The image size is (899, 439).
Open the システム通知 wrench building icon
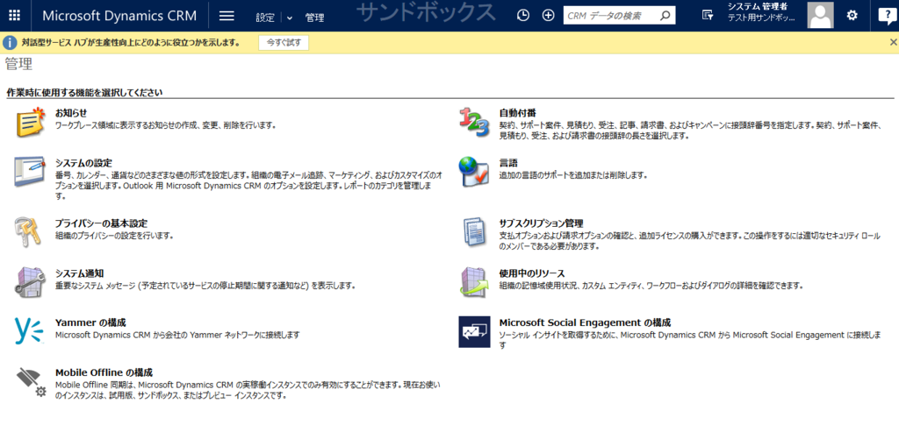click(28, 282)
